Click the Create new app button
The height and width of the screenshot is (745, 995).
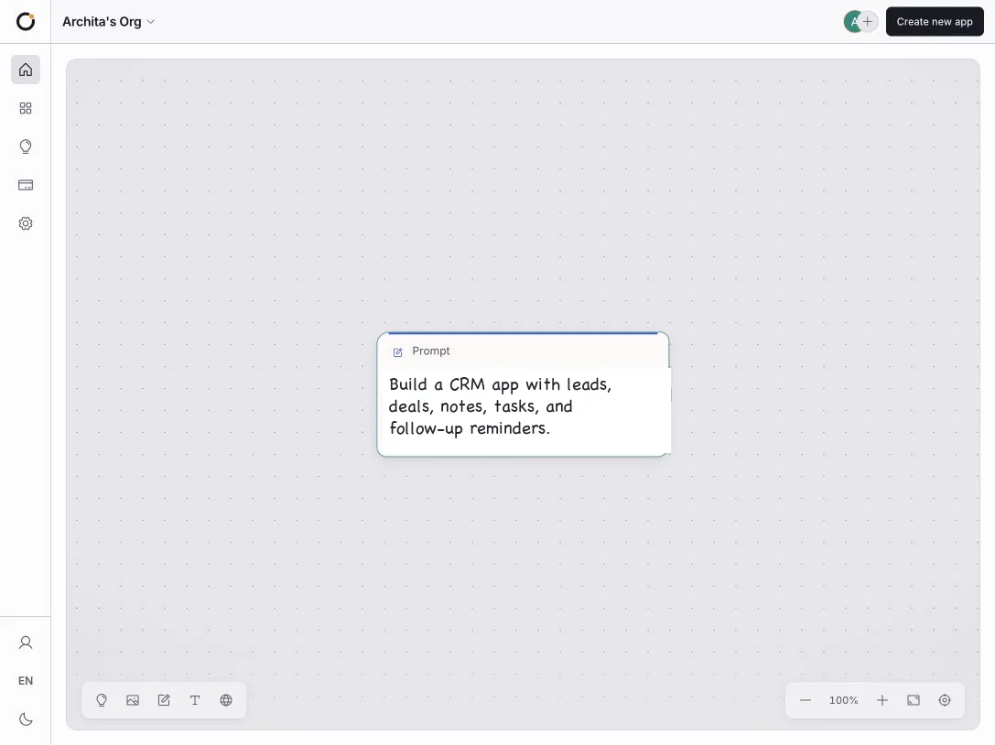click(x=934, y=22)
